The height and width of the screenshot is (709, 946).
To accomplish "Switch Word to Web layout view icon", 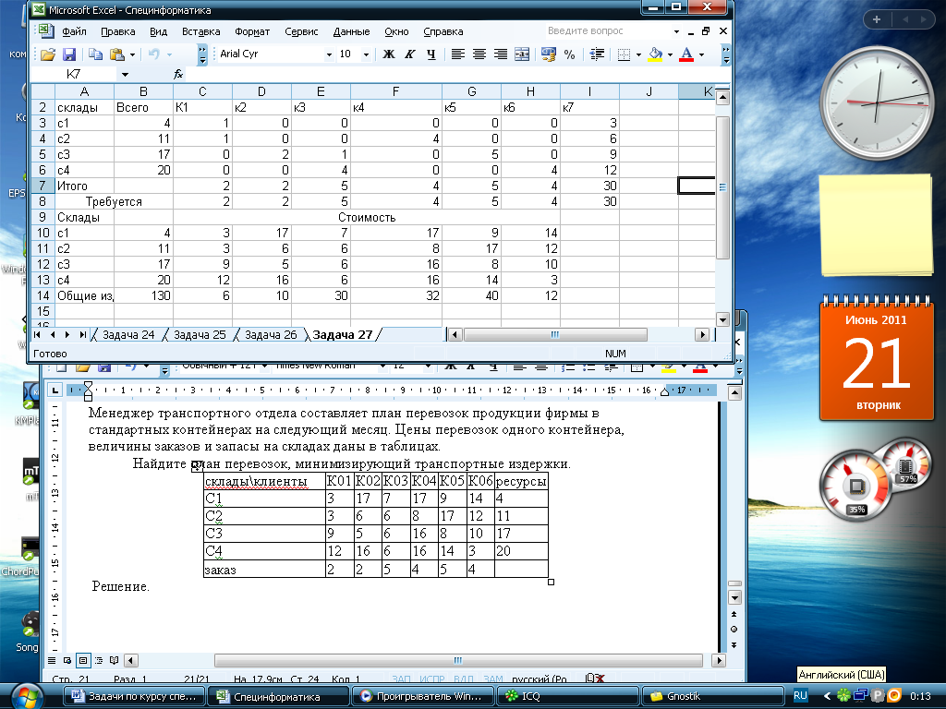I will click(67, 660).
